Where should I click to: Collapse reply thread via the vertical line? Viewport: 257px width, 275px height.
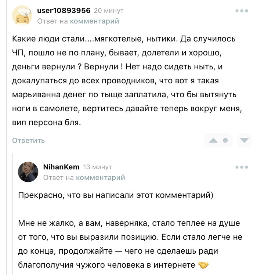pyautogui.click(x=12, y=213)
